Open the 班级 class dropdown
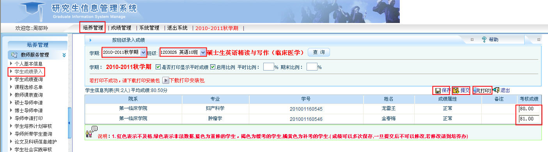 click(202, 52)
